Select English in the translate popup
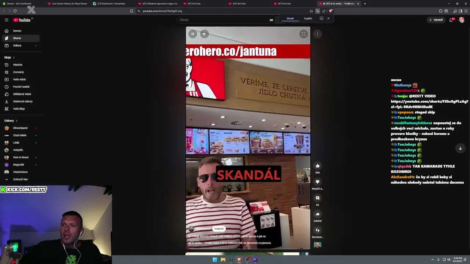The image size is (470, 264). (308, 18)
